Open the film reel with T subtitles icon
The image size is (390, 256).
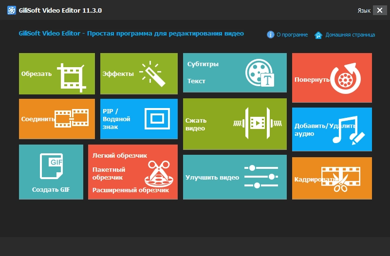(x=260, y=73)
